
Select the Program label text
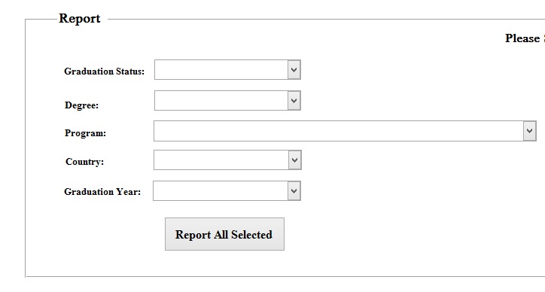[85, 133]
